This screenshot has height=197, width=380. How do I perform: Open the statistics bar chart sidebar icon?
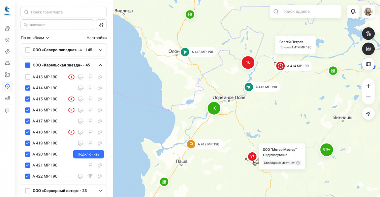point(7,98)
